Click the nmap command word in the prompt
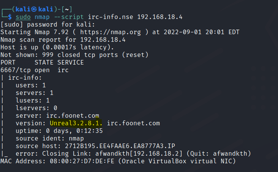Image resolution: width=278 pixels, height=172 pixels. tap(42, 17)
